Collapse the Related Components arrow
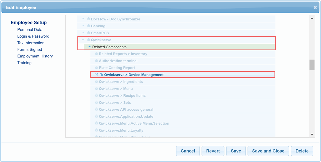Image resolution: width=321 pixels, height=162 pixels. [x=90, y=47]
